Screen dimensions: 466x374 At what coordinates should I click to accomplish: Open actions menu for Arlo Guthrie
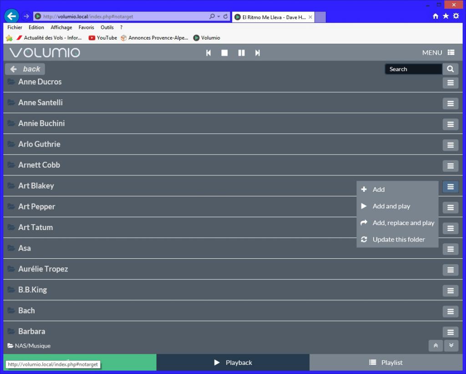tap(450, 145)
